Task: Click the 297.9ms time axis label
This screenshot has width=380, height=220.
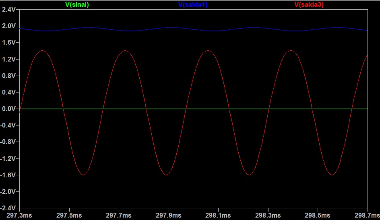Action: [168, 215]
